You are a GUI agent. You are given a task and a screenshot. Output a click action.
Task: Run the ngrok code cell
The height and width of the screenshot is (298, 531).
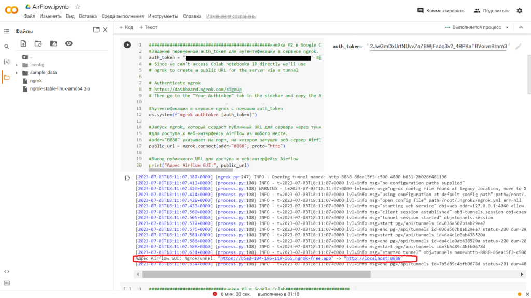[x=128, y=44]
